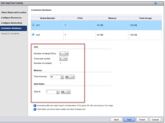Switch to Configure Networking step
The image size is (165, 123).
pos(12,23)
